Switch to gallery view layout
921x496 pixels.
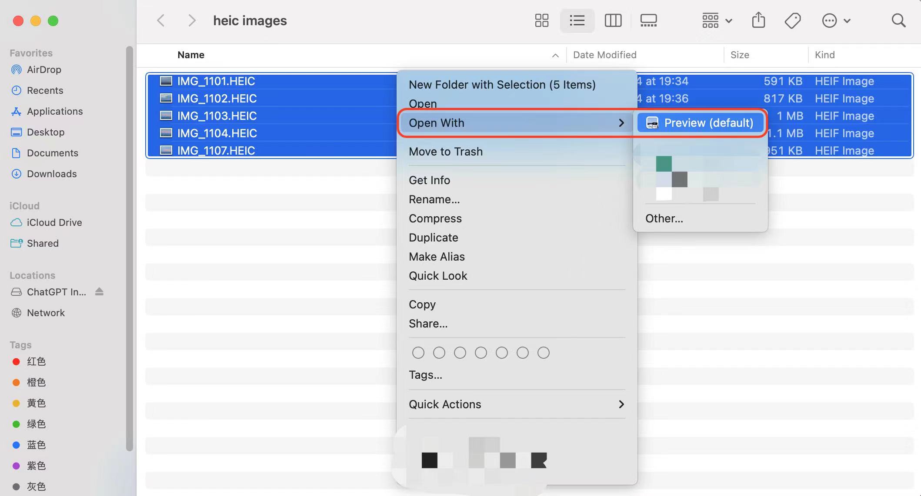pos(648,20)
